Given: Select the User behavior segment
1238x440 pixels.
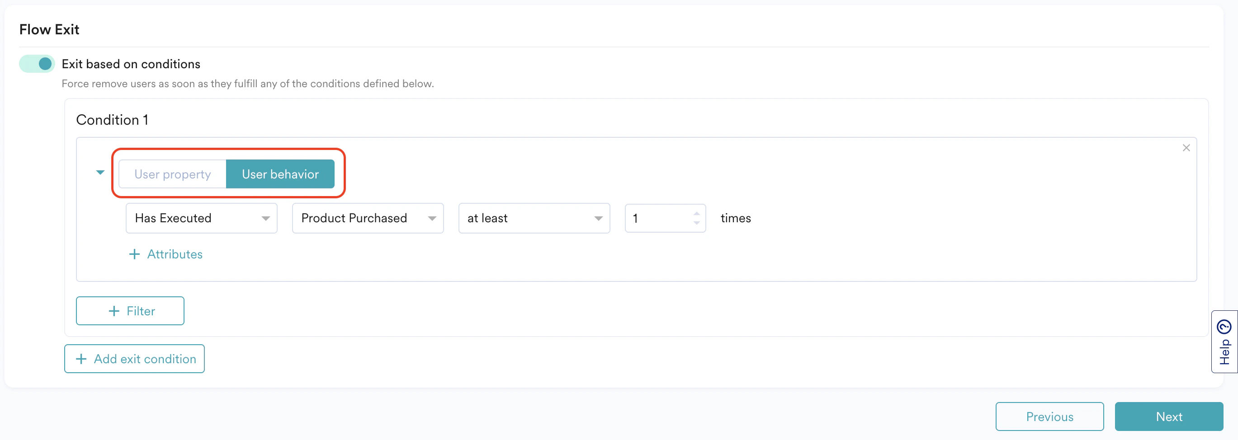Looking at the screenshot, I should (280, 174).
